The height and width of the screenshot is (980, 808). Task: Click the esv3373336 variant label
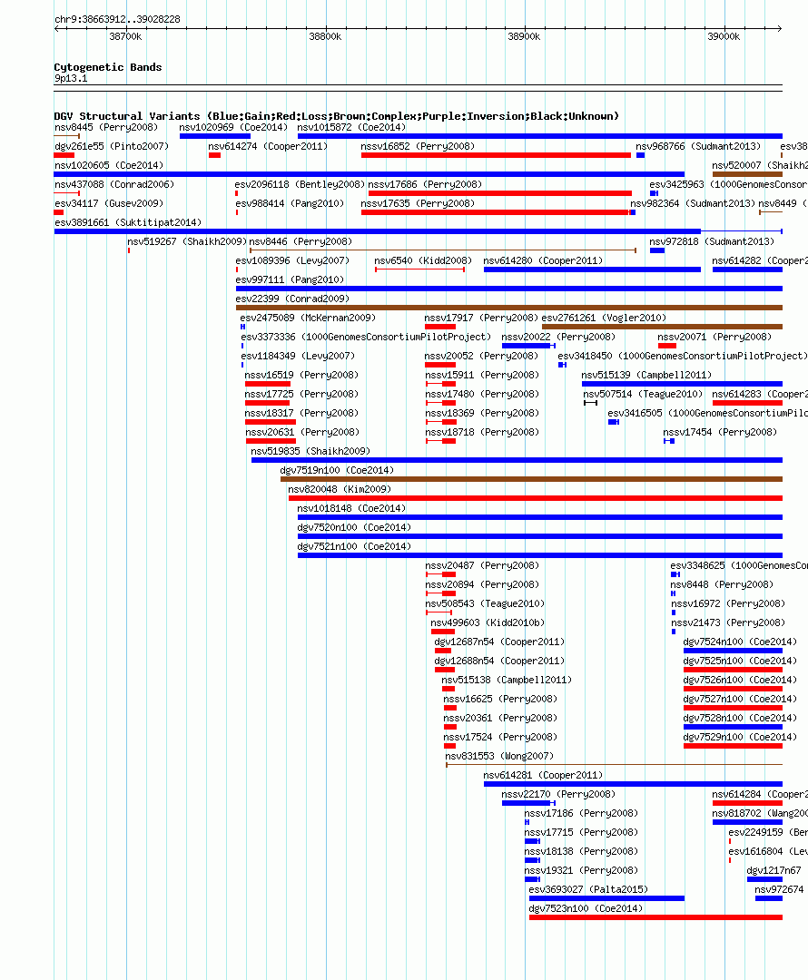click(366, 337)
